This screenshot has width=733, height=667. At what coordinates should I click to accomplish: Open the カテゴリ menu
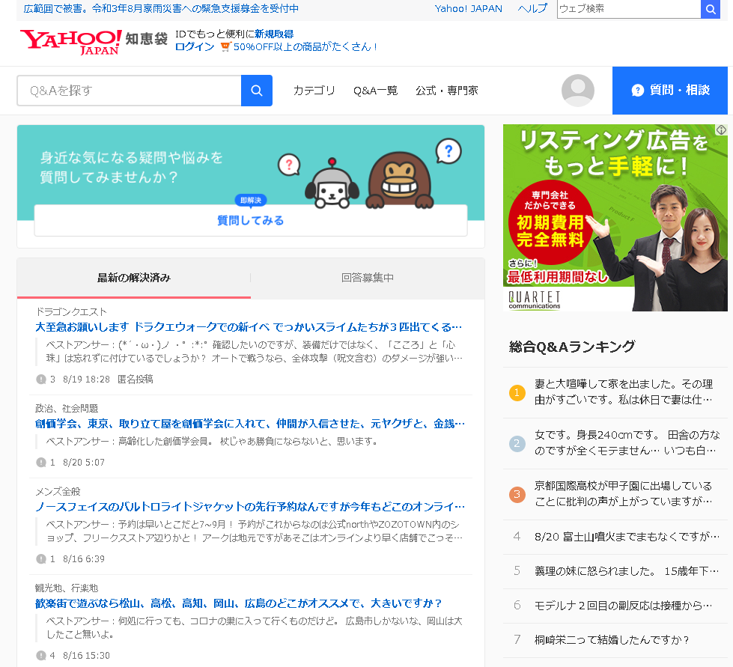[x=314, y=91]
